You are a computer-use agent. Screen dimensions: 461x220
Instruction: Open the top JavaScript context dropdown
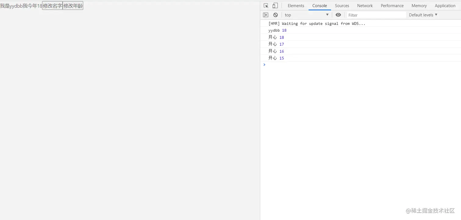point(307,15)
